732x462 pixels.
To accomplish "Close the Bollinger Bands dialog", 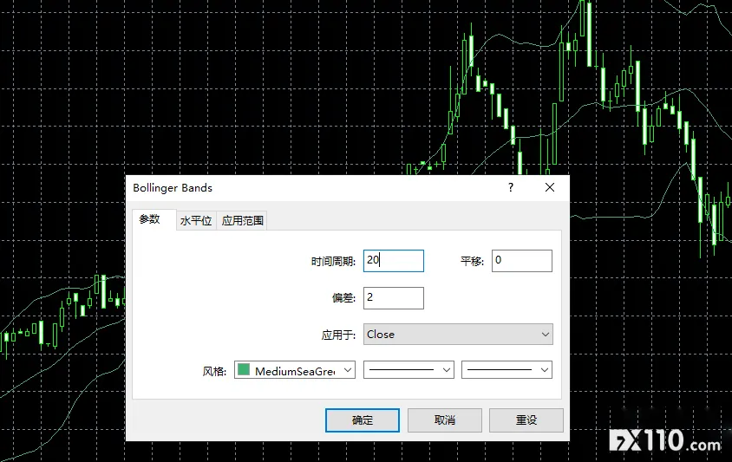I will click(549, 187).
